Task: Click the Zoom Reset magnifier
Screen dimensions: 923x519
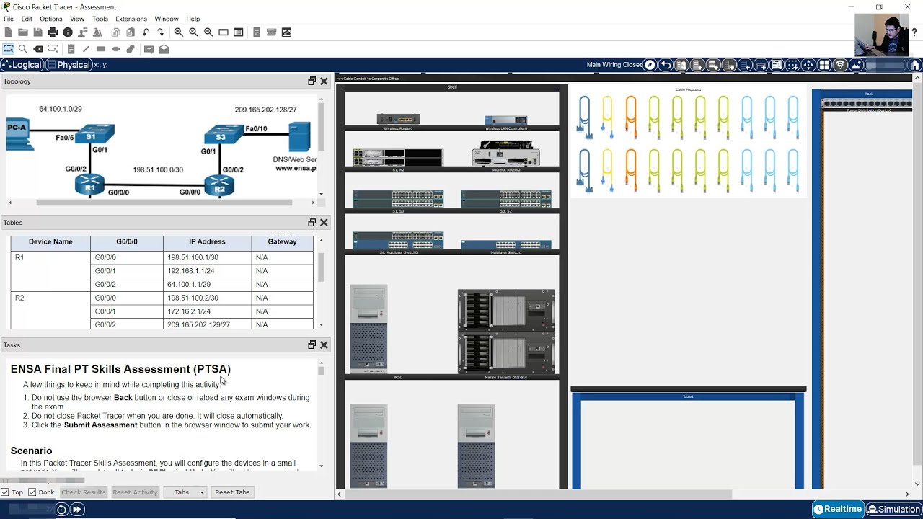Action: [193, 32]
